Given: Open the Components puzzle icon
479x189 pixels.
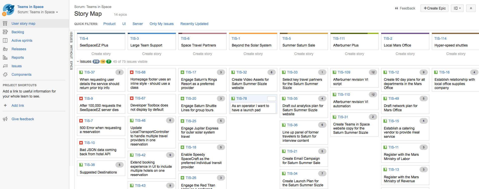Looking at the screenshot, I should pyautogui.click(x=5, y=74).
